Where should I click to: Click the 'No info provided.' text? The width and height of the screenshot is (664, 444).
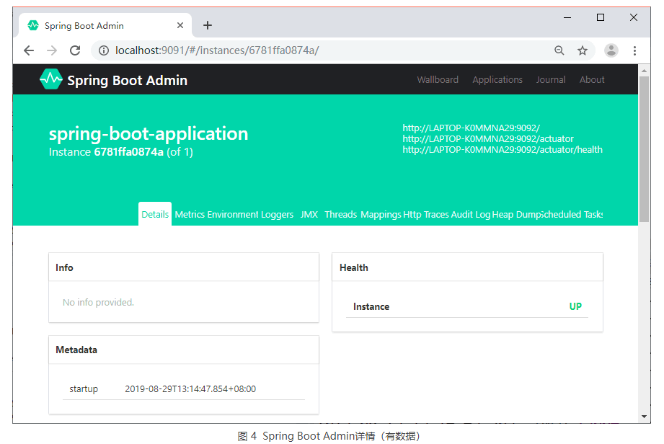point(98,302)
